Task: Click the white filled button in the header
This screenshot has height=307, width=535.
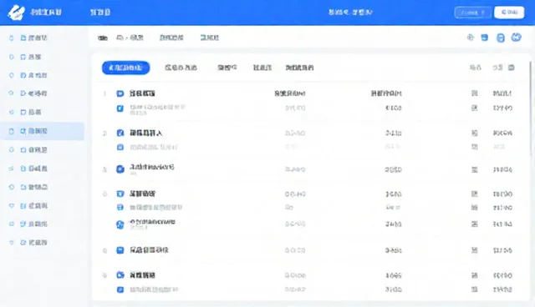Action: point(509,13)
